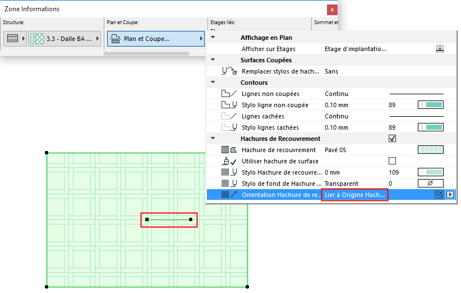The height and width of the screenshot is (293, 461).
Task: Click the hatch orientation pattern icon
Action: coord(439,194)
